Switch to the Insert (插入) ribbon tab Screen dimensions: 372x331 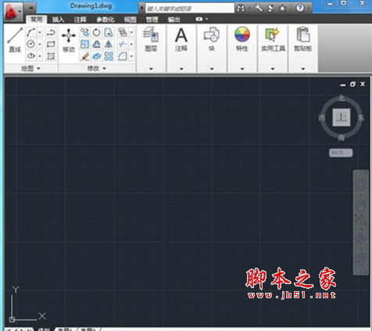point(58,20)
